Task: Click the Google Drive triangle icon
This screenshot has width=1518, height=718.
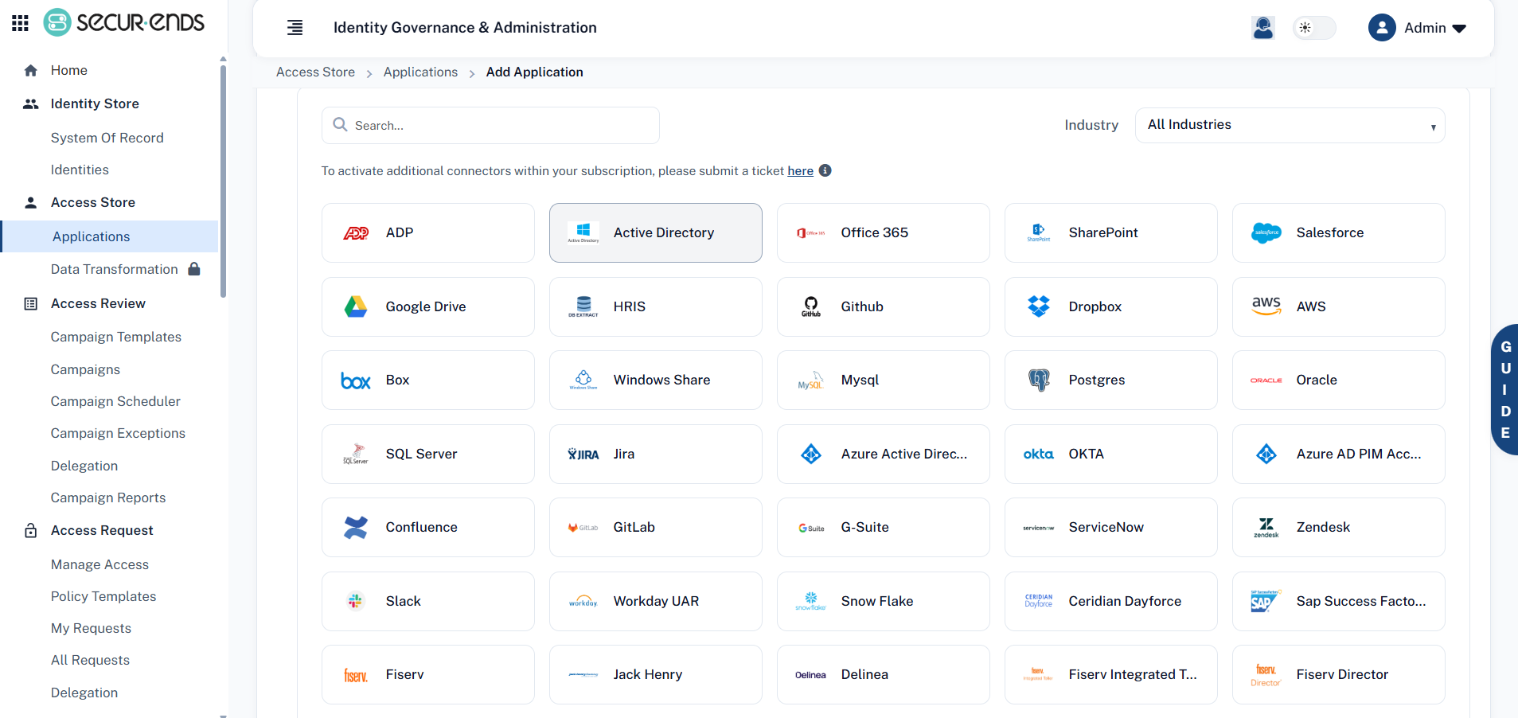Action: pyautogui.click(x=356, y=306)
